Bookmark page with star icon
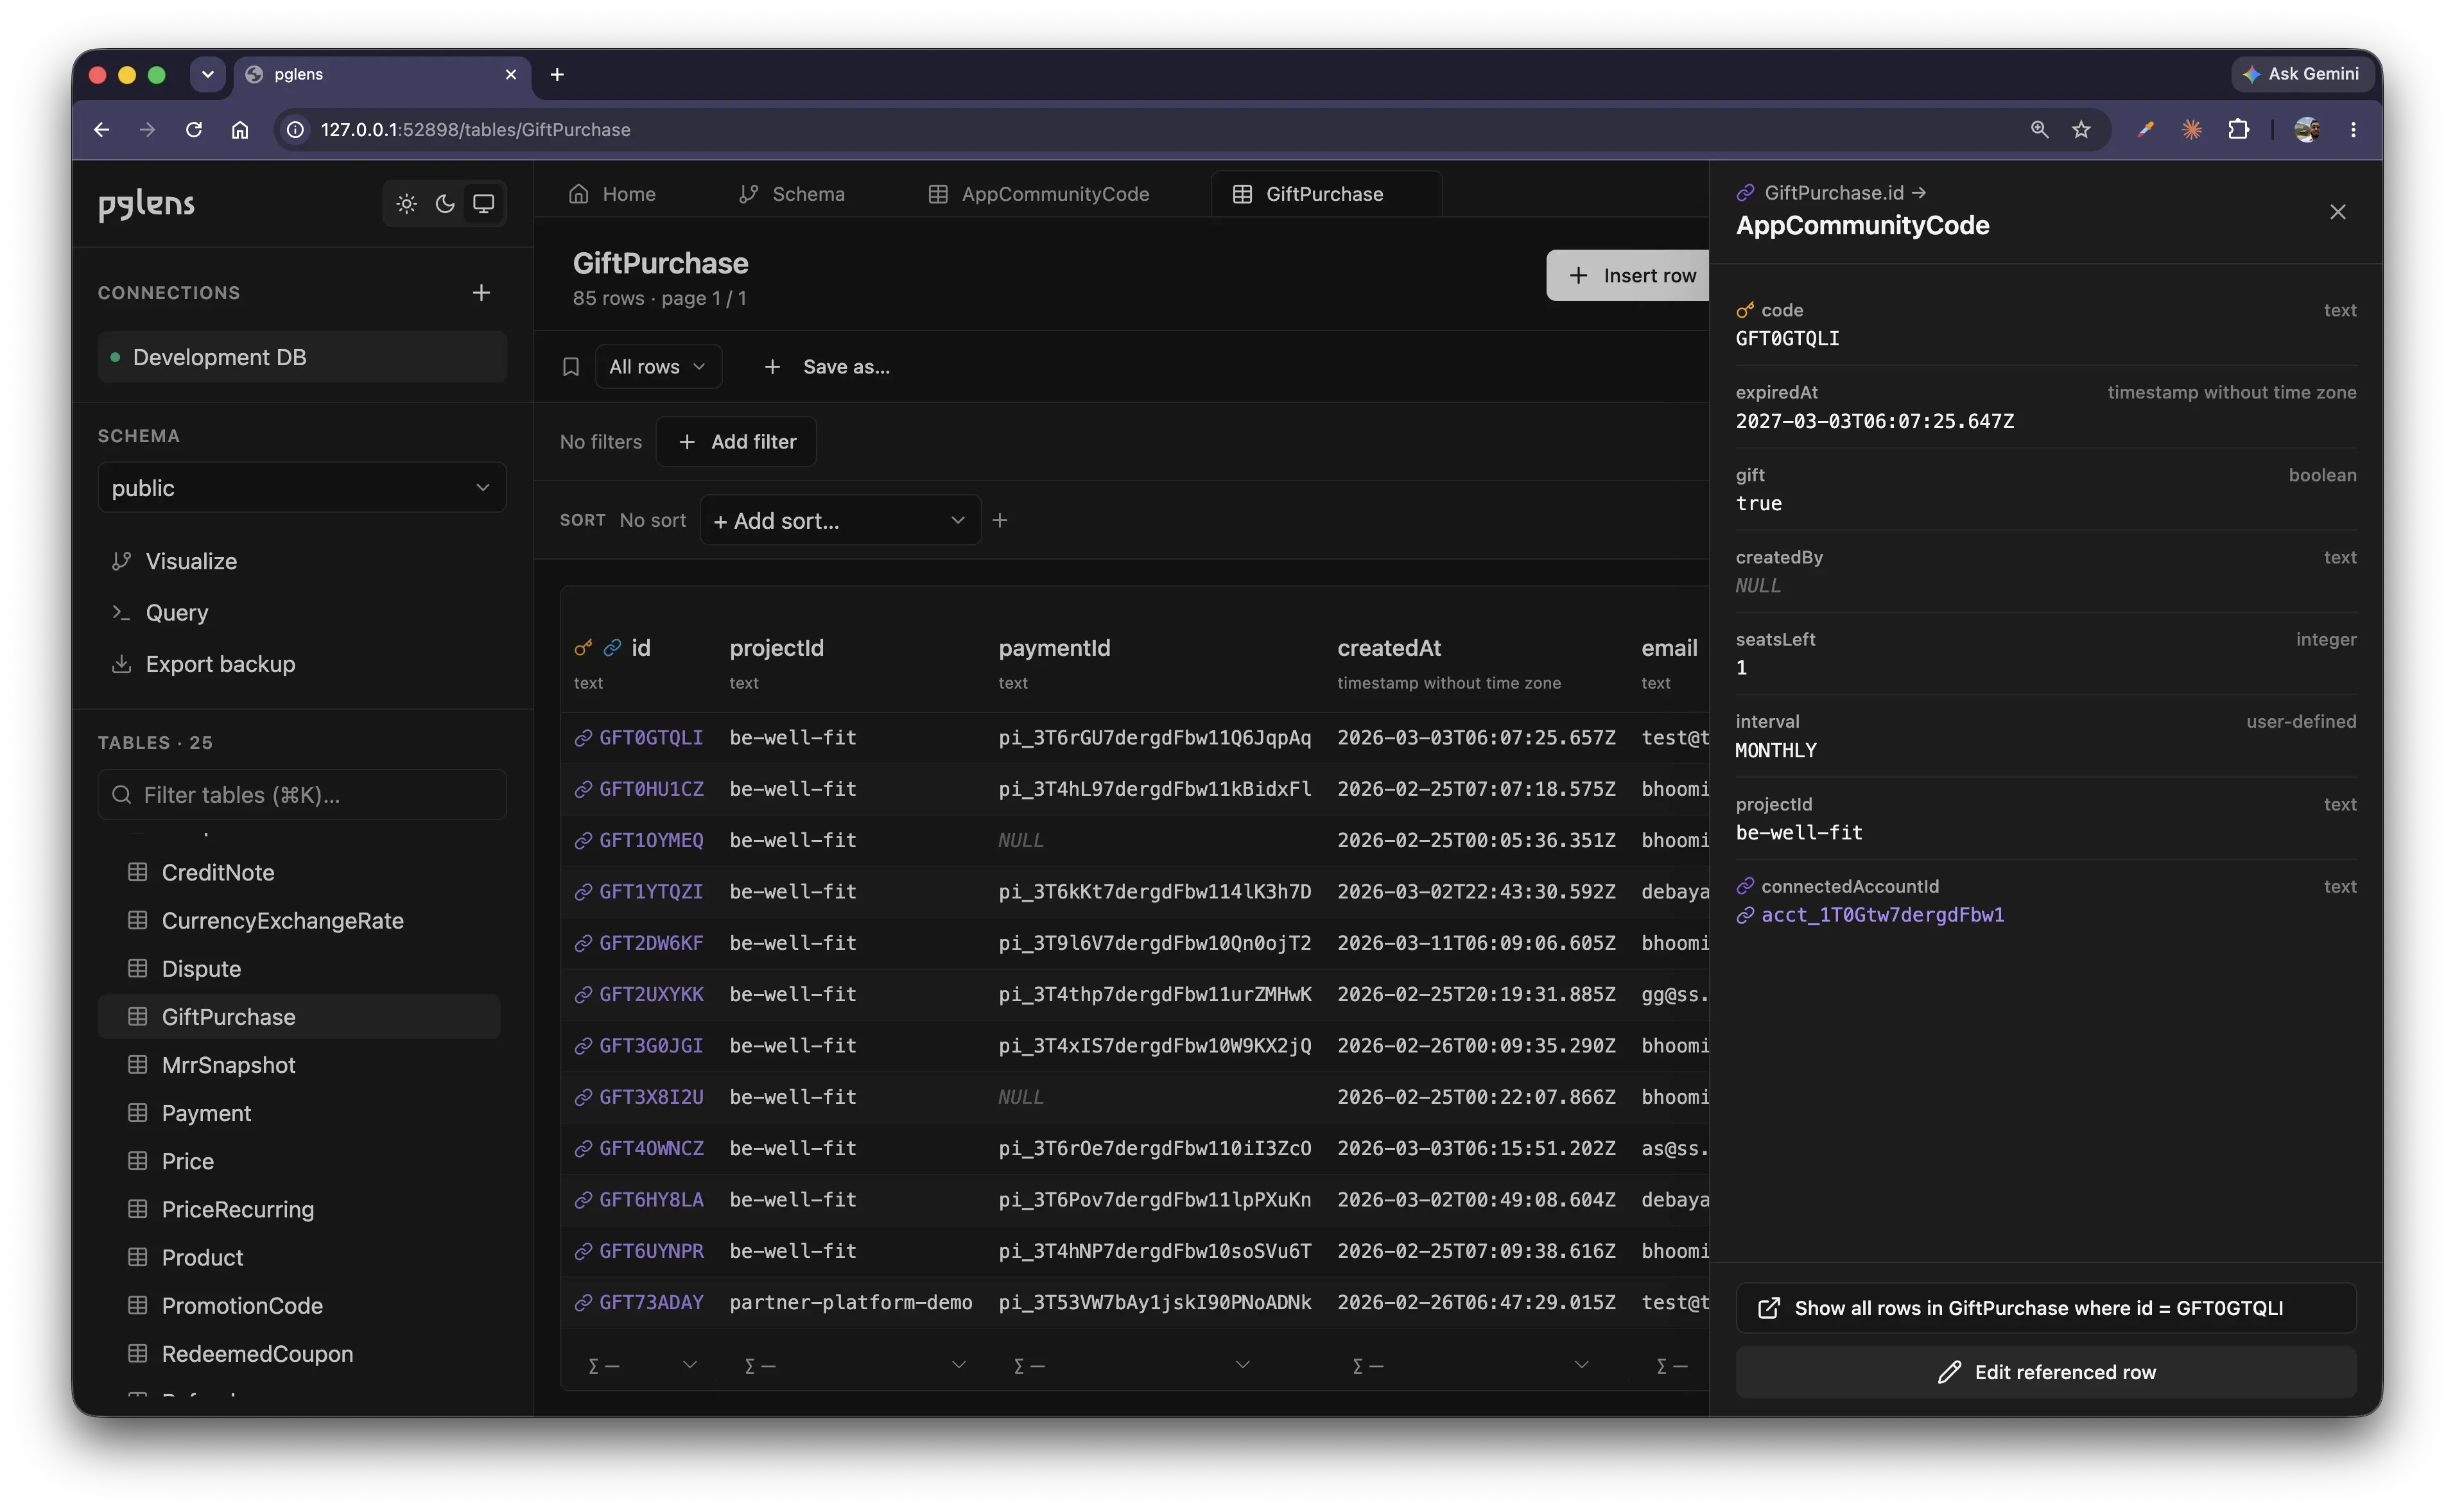The height and width of the screenshot is (1512, 2455). [x=2081, y=129]
